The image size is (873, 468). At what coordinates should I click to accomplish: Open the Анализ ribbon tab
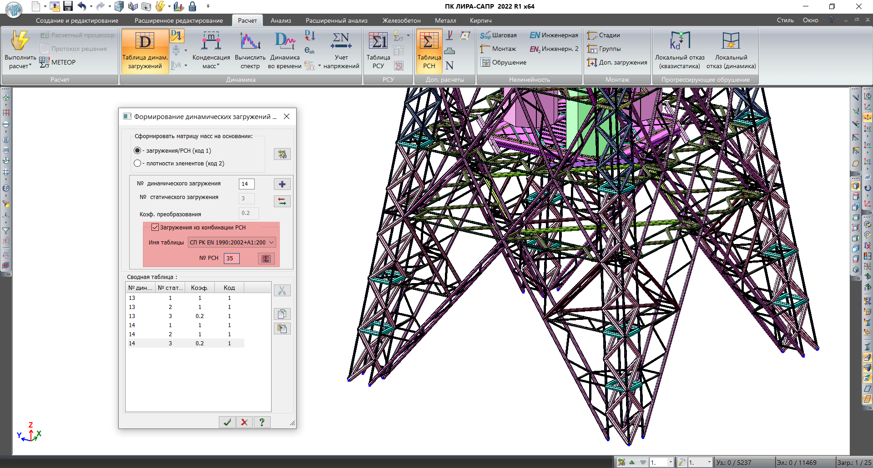(281, 20)
